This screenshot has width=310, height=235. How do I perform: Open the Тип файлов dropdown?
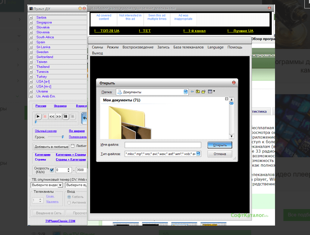pos(198,154)
